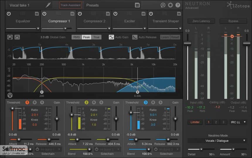The width and height of the screenshot is (252, 158).
Task: Click the 6.00k crossover handle
Action: coord(137,92)
